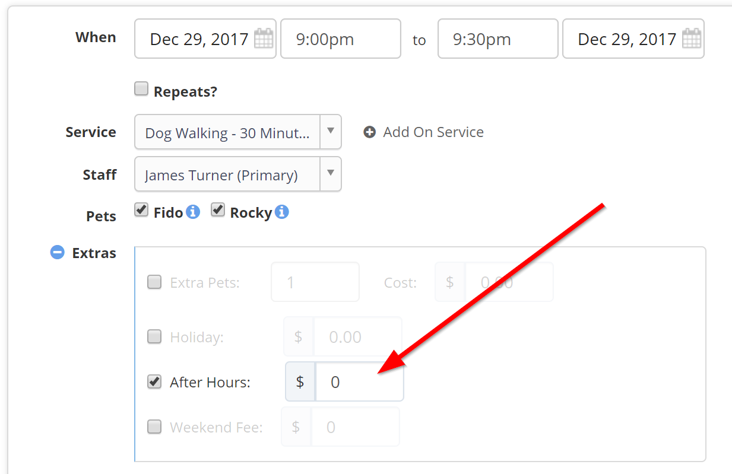Image resolution: width=732 pixels, height=474 pixels.
Task: Click the After Hours dollar amount field
Action: [359, 382]
